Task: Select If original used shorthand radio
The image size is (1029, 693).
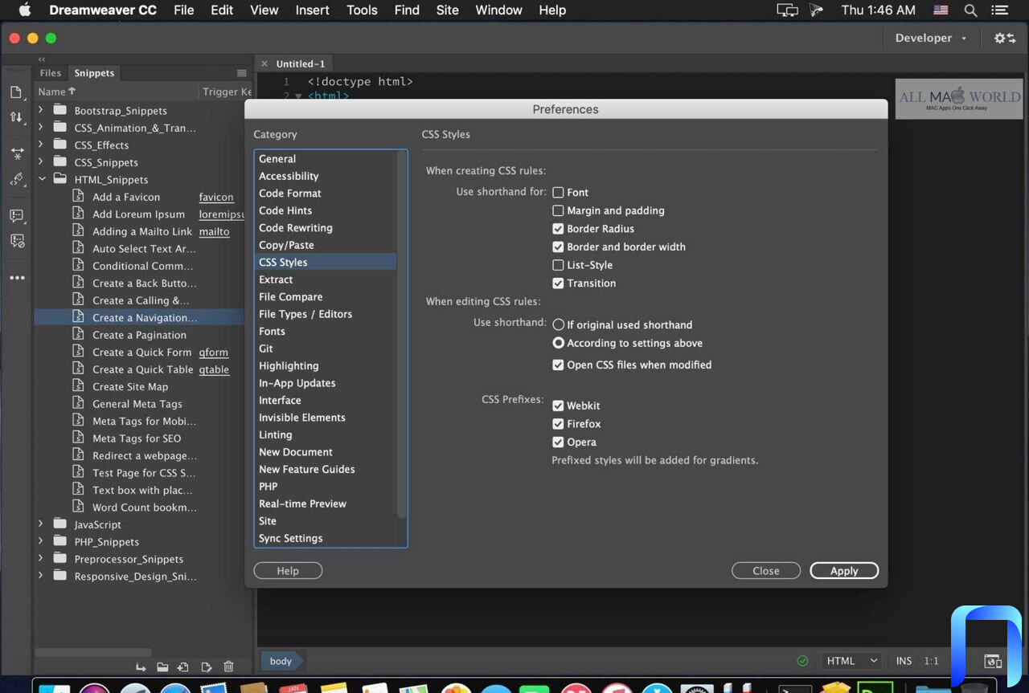Action: pos(558,325)
